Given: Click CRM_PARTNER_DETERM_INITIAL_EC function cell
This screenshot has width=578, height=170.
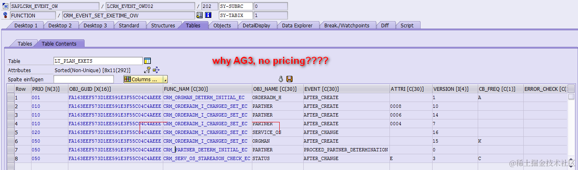Looking at the screenshot, I should point(207,150).
